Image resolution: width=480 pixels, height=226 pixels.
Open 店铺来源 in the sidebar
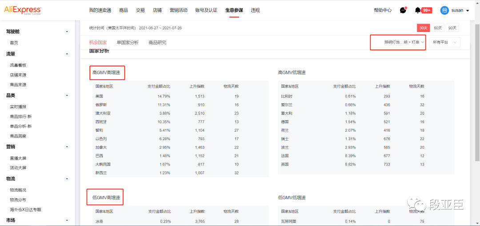(x=18, y=75)
